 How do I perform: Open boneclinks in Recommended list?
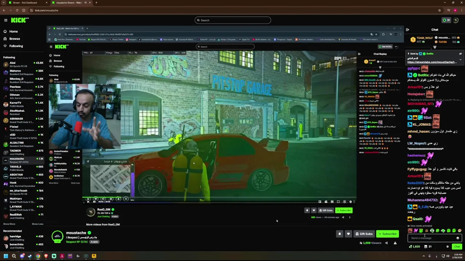click(23, 246)
